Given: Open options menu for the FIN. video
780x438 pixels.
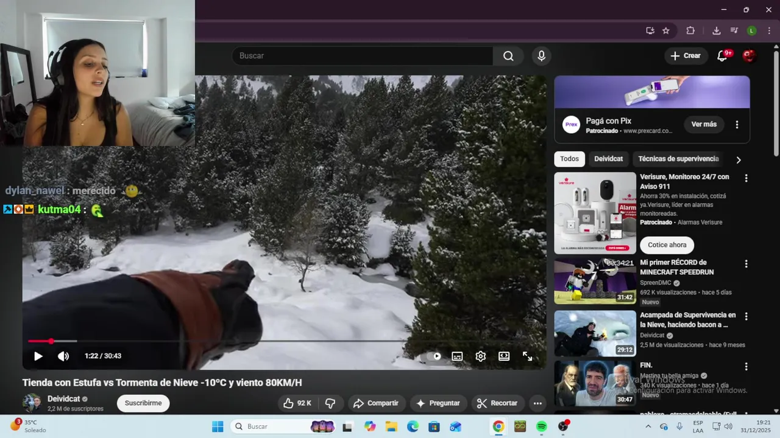Looking at the screenshot, I should (746, 367).
